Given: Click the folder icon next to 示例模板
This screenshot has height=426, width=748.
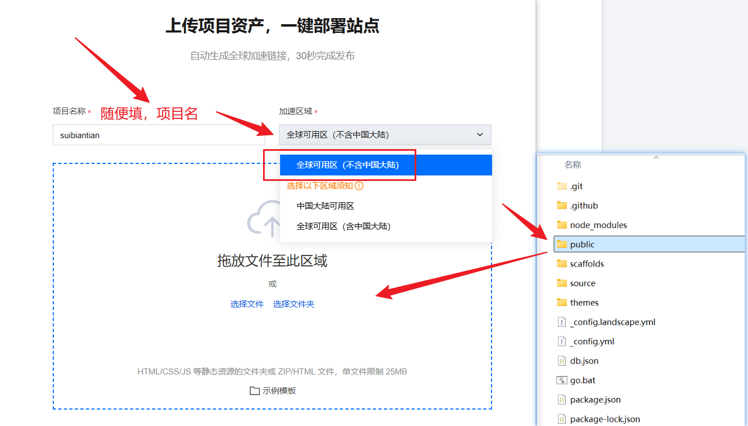Looking at the screenshot, I should (x=254, y=391).
